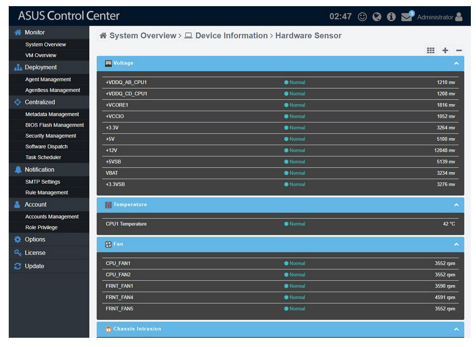Open Task Scheduler page
The image size is (476, 347).
coord(43,157)
